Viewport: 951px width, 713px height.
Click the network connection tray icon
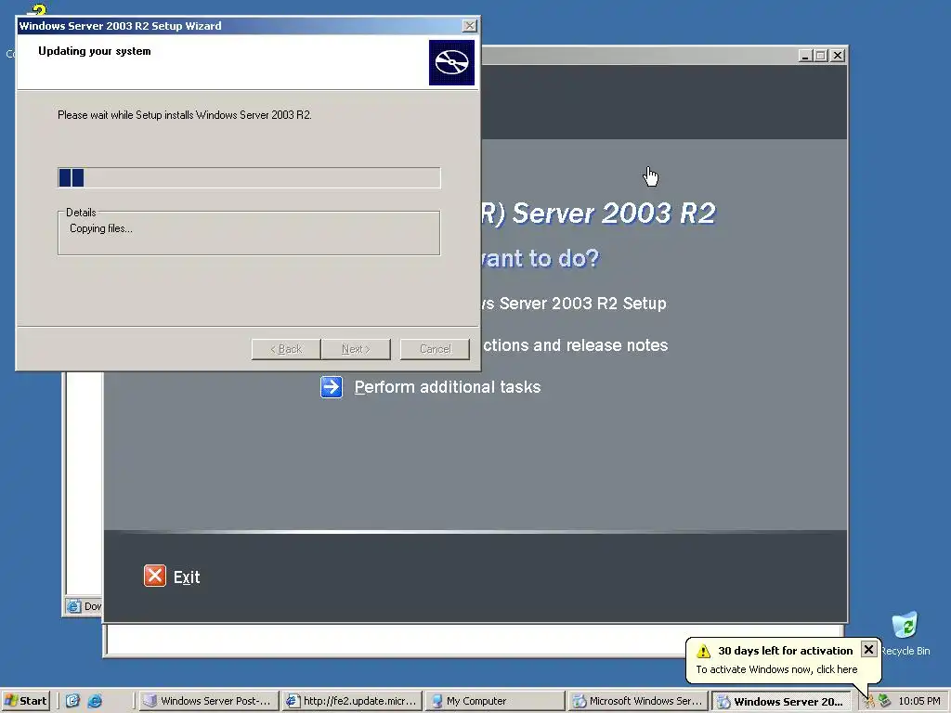(x=884, y=701)
